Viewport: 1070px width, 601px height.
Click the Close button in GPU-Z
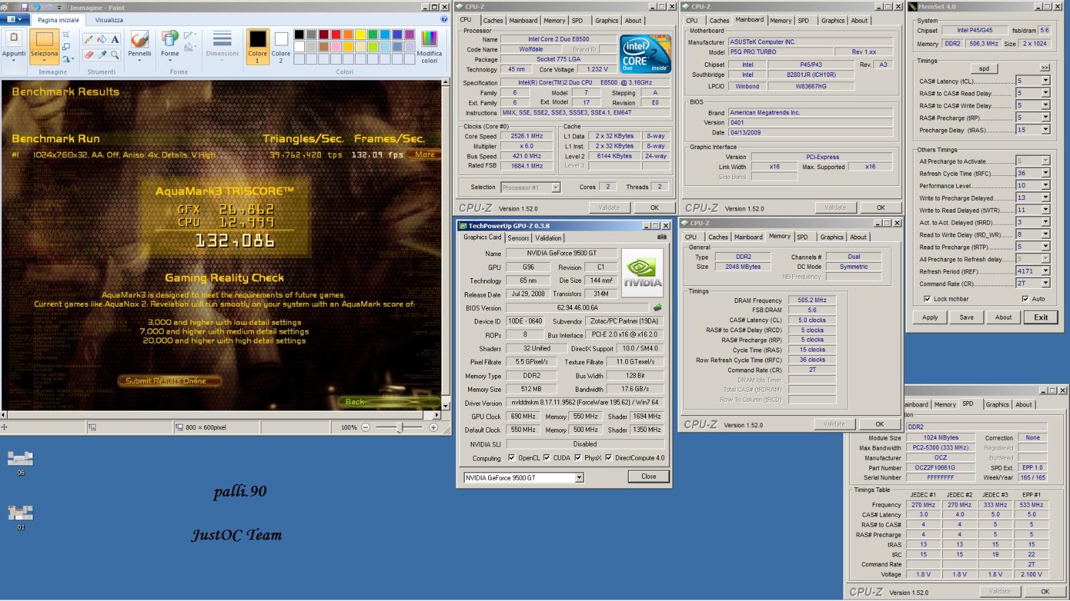[x=649, y=477]
